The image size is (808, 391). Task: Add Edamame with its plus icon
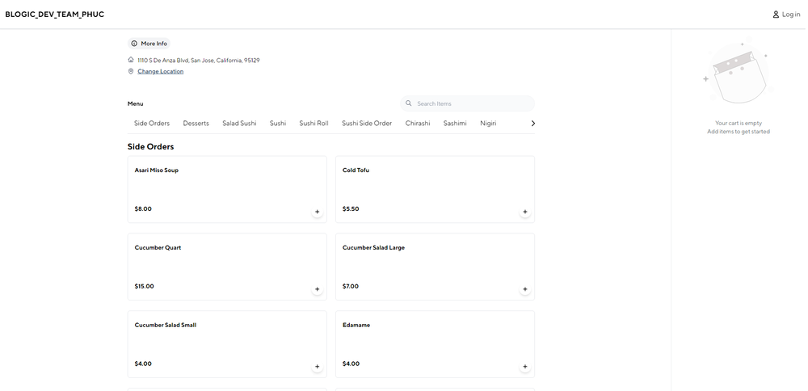click(524, 367)
